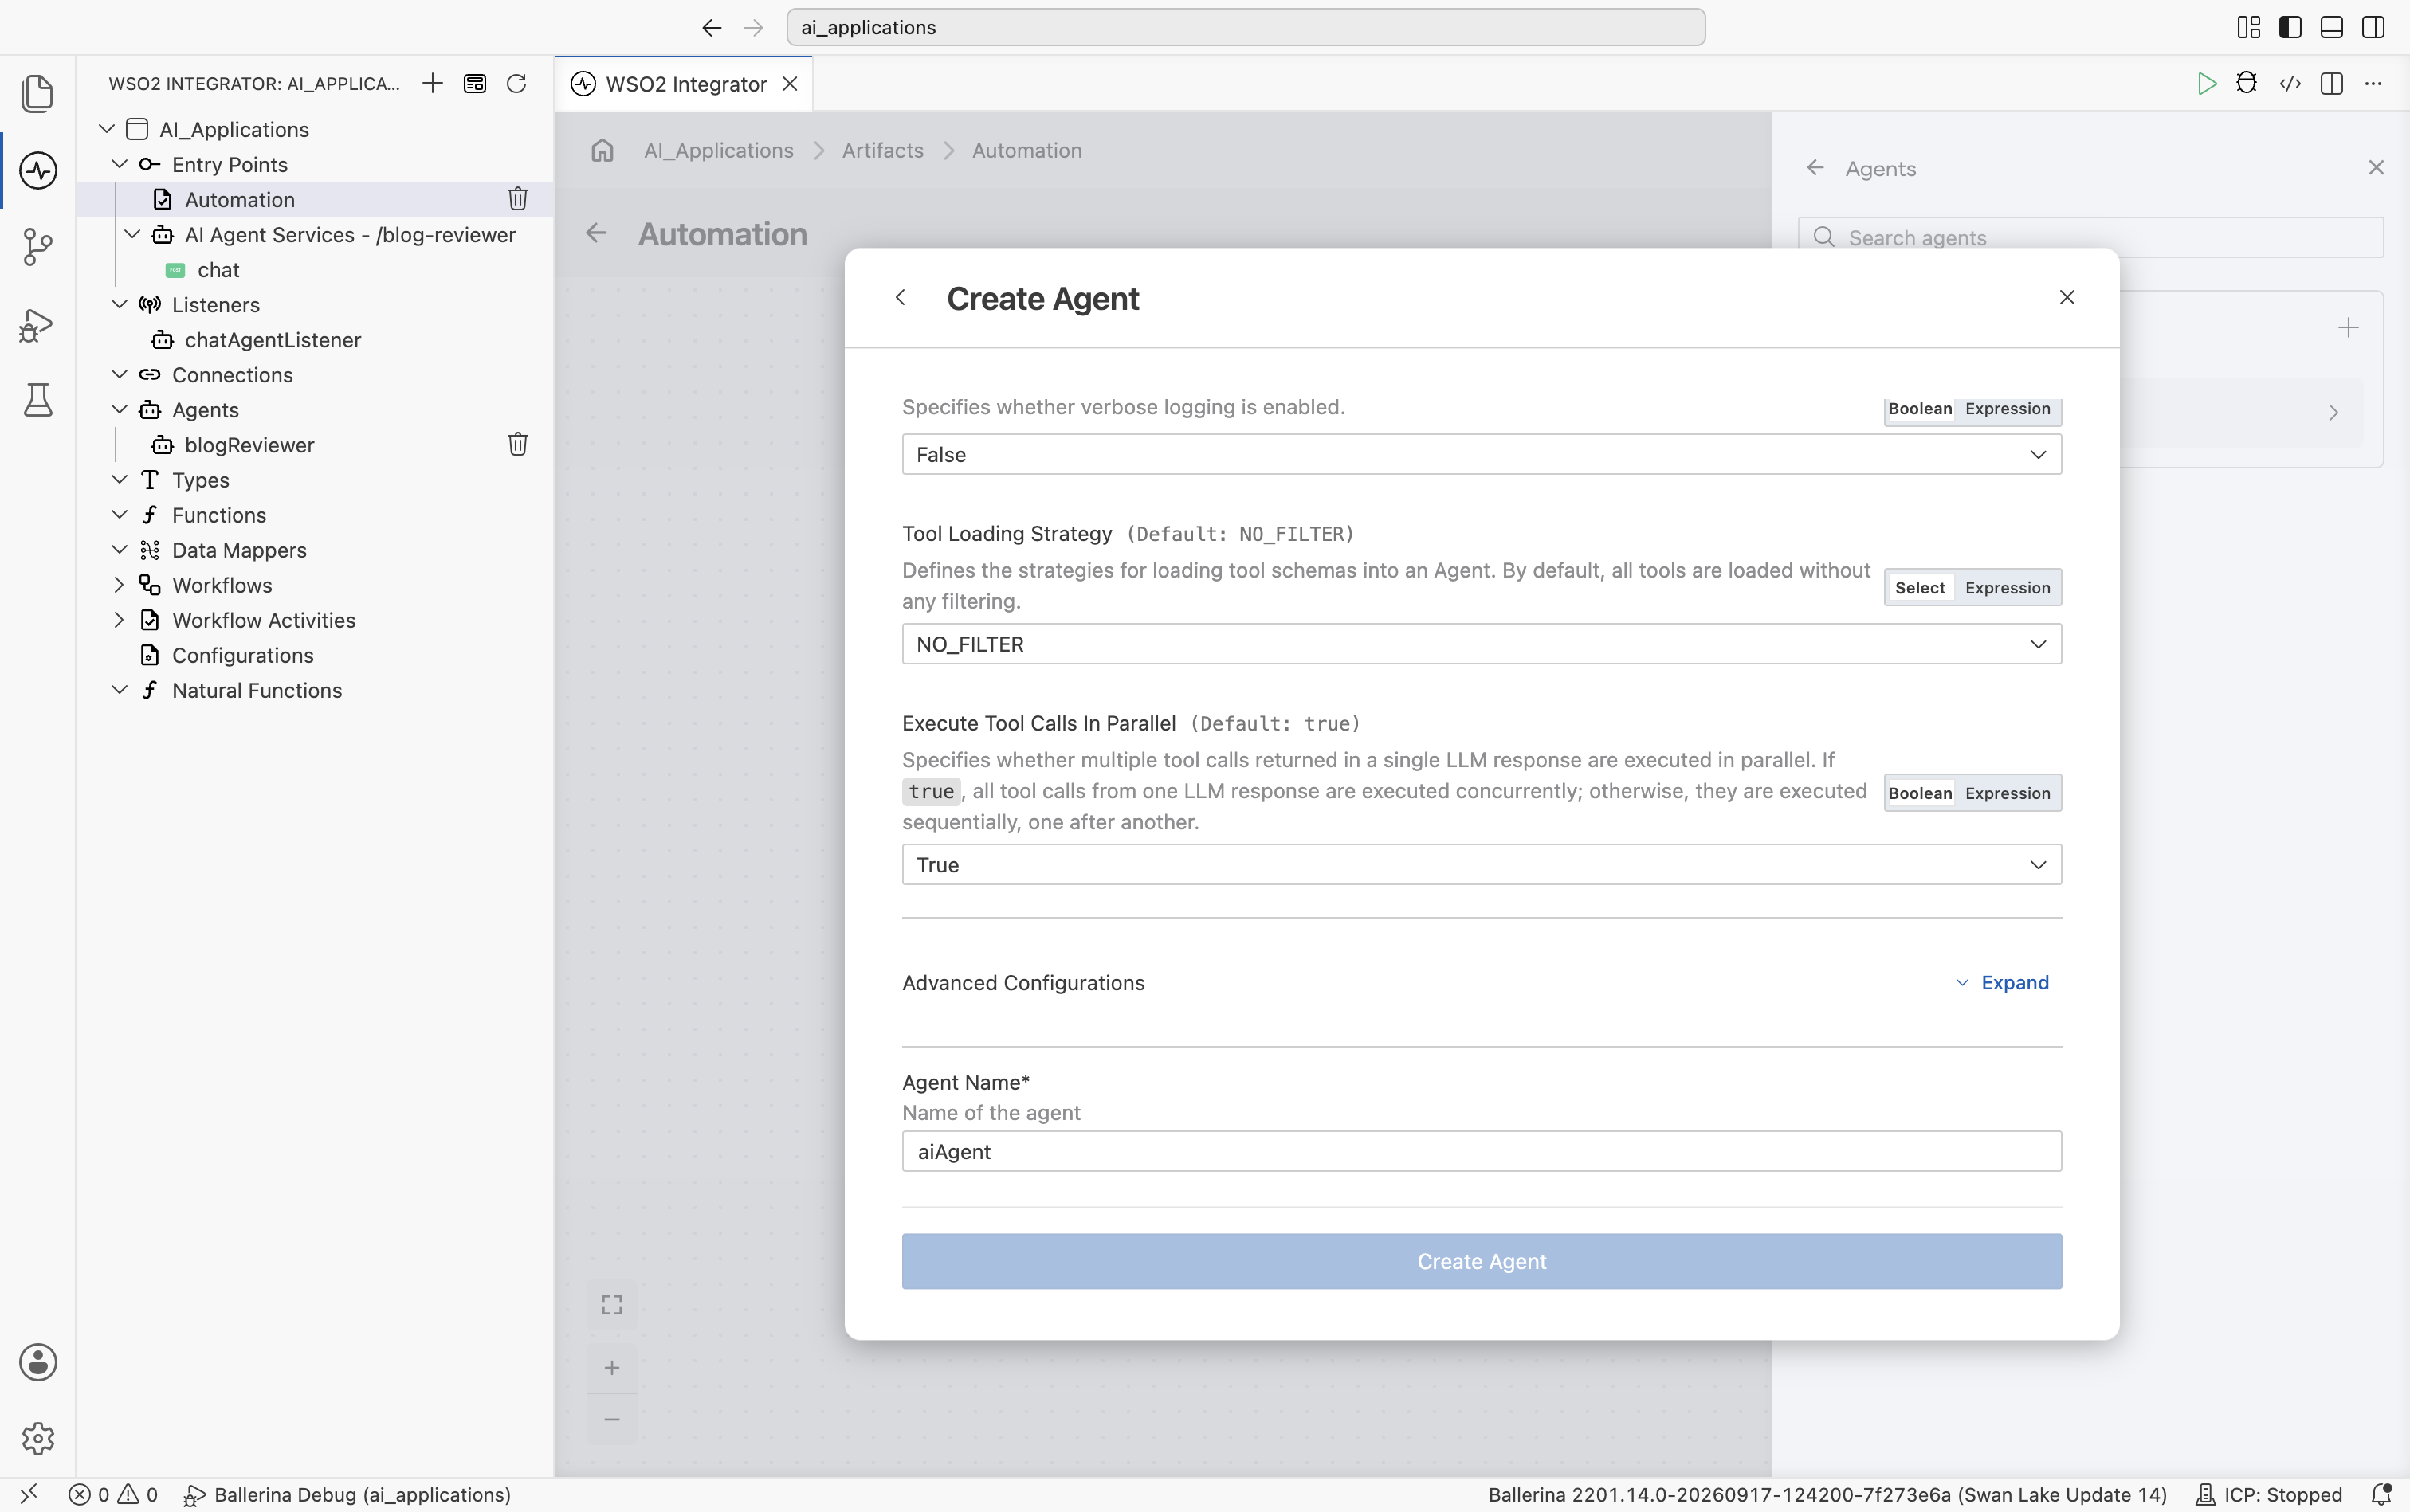Delete the blogReviewer agent

tap(517, 444)
